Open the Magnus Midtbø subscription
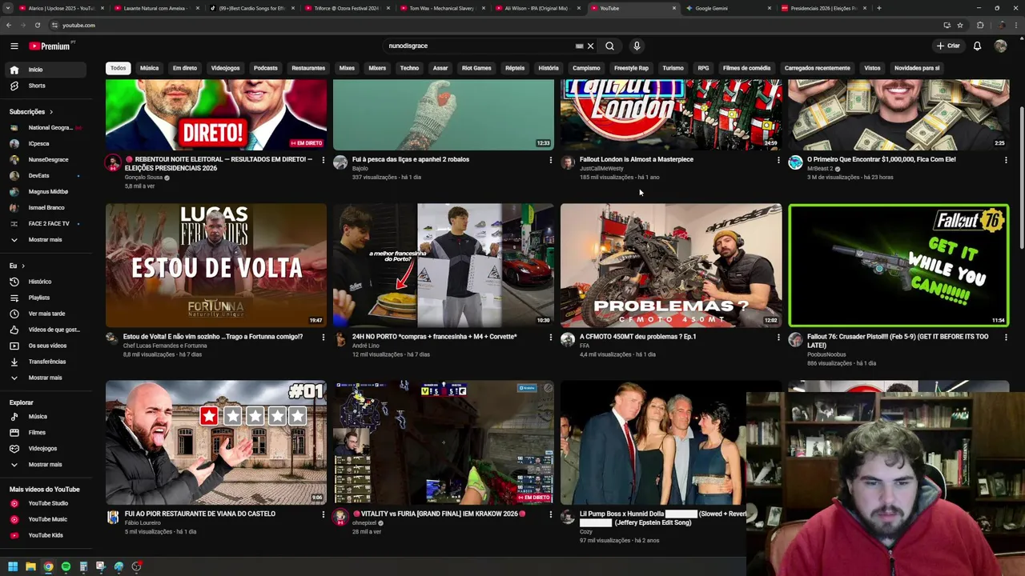This screenshot has width=1025, height=576. (46, 192)
